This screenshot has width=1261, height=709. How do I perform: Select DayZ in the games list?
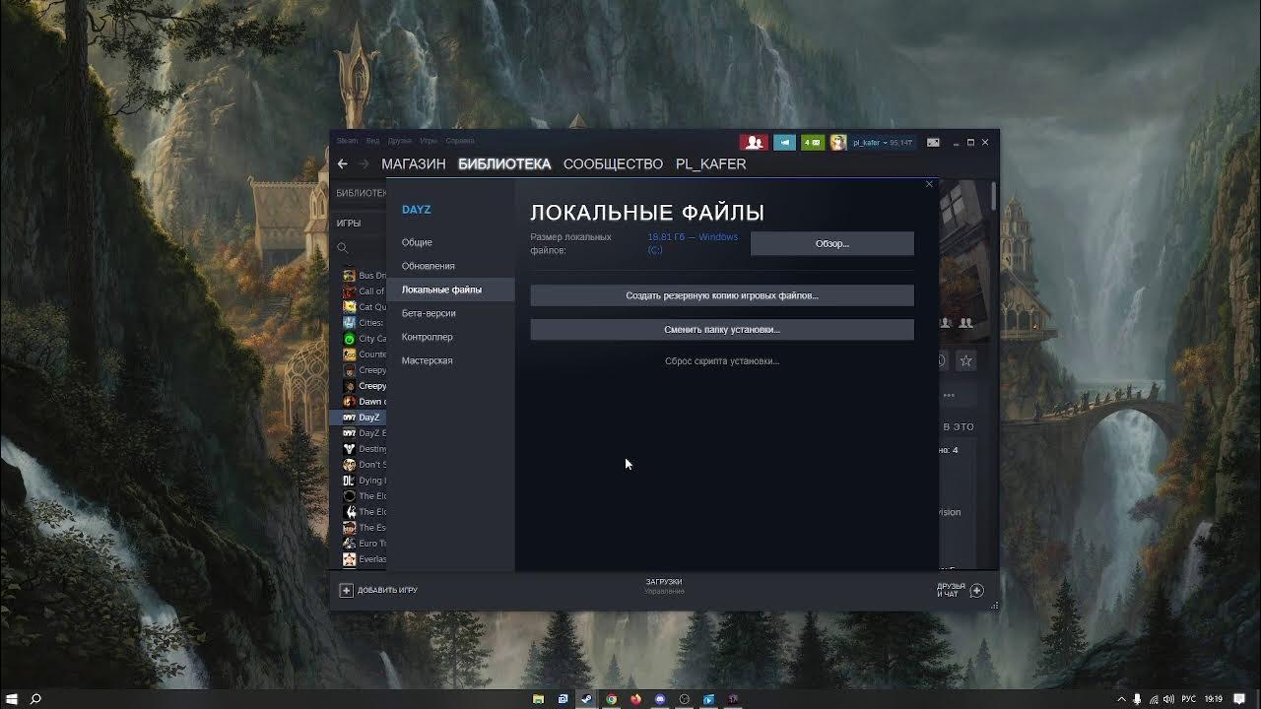coord(358,418)
